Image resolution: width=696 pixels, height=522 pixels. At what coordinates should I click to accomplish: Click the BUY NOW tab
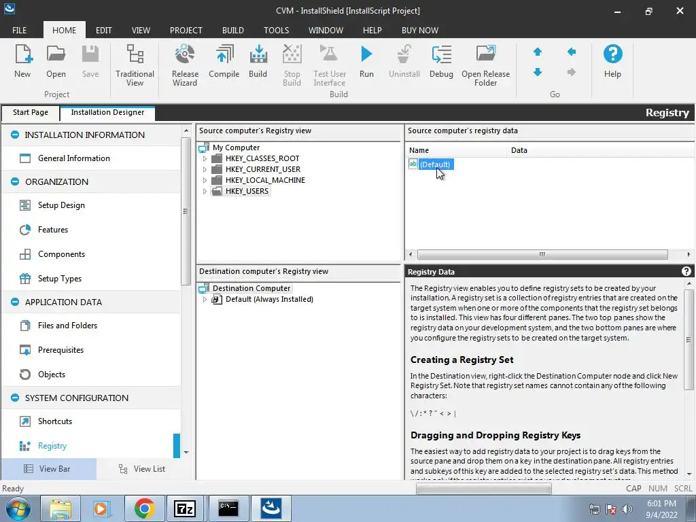pos(420,30)
